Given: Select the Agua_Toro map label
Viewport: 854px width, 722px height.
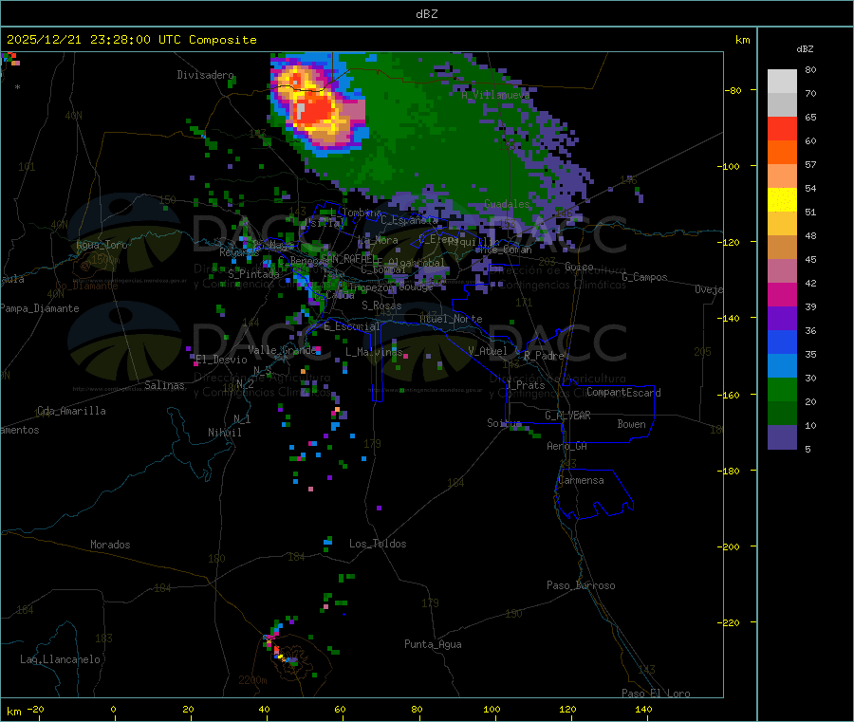Looking at the screenshot, I should 102,245.
